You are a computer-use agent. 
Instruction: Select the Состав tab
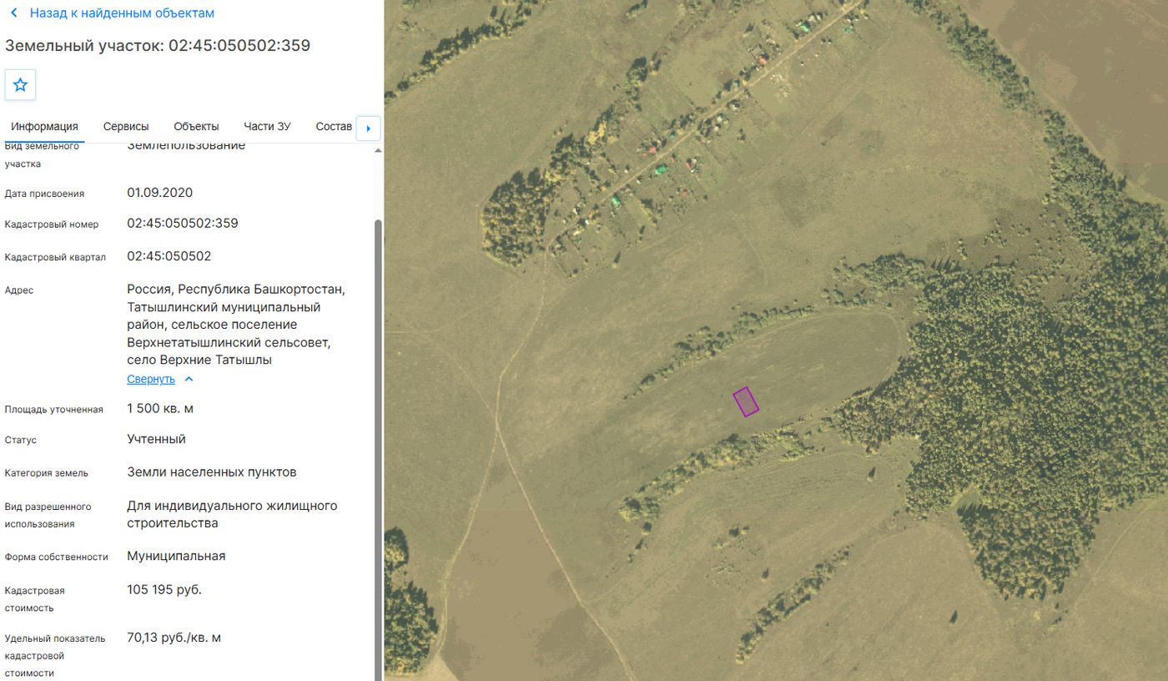pos(334,127)
